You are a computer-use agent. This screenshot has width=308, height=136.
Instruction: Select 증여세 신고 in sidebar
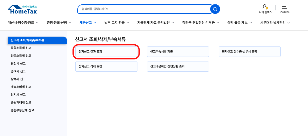tap(18, 71)
